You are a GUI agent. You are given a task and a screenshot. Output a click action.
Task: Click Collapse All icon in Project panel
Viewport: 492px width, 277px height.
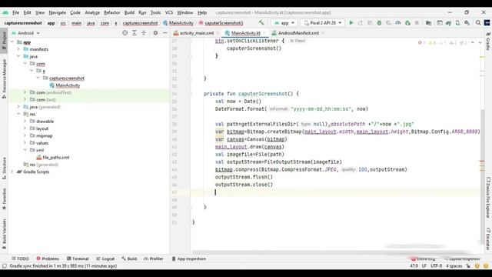coord(144,33)
